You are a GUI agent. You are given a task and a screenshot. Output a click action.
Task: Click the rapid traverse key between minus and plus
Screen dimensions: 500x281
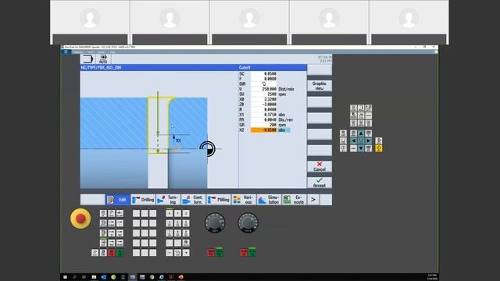(177, 253)
